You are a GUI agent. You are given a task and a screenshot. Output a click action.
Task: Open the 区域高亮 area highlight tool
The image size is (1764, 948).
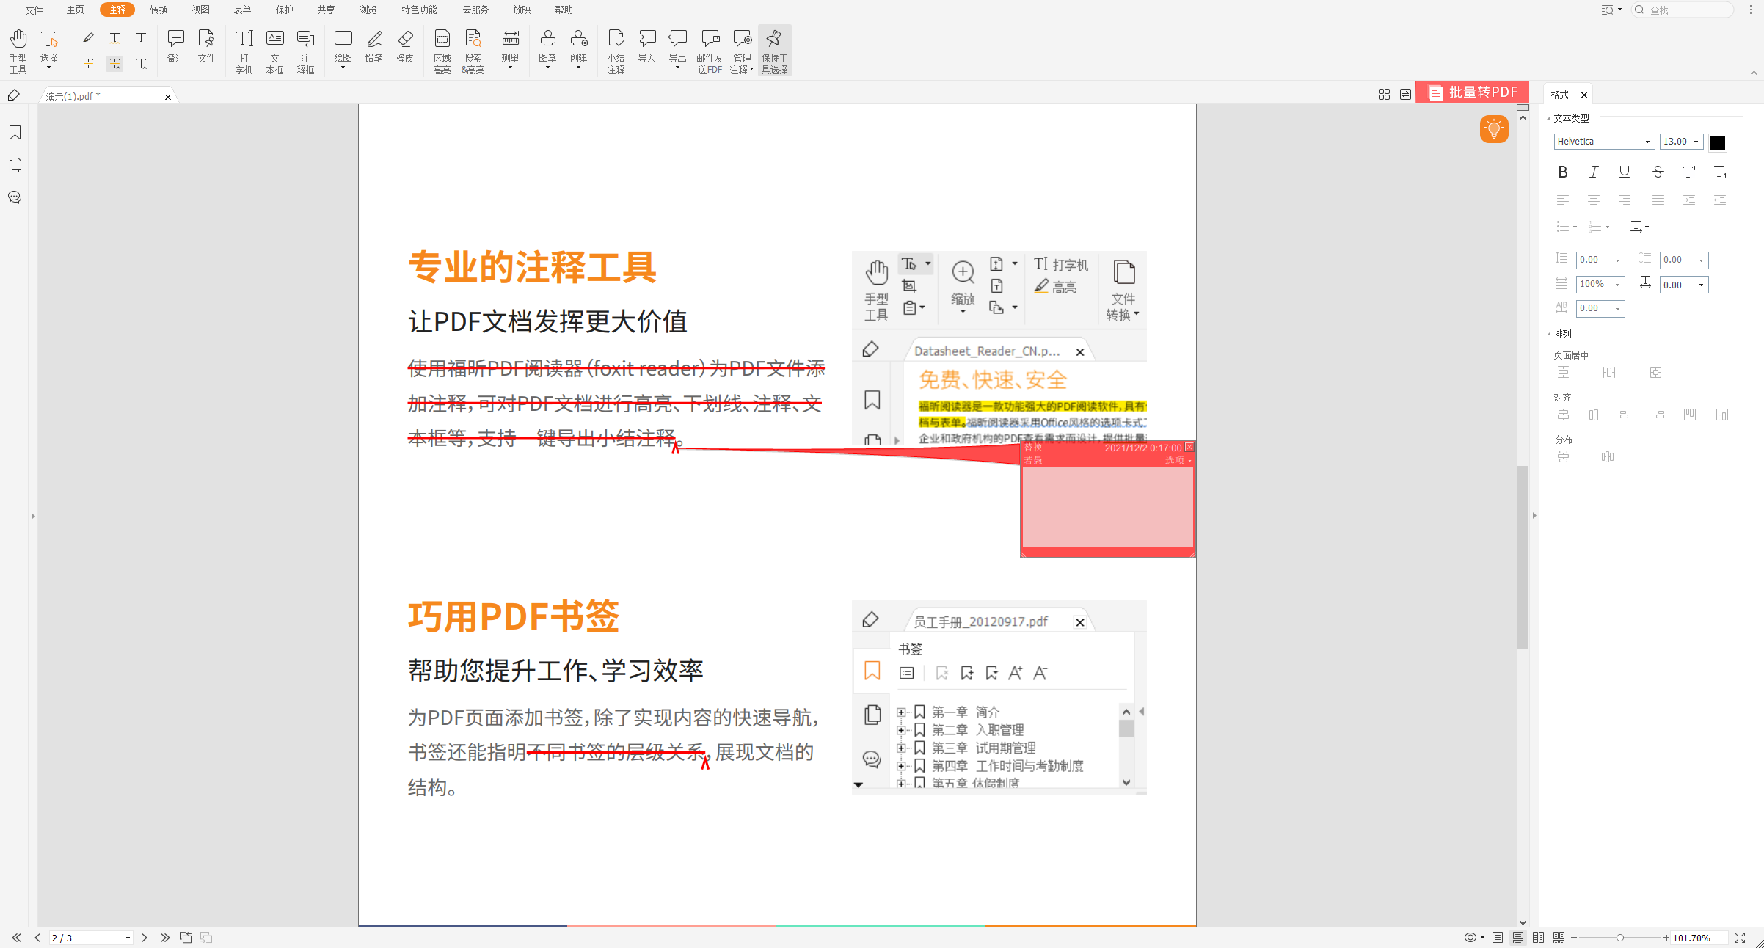[x=442, y=50]
